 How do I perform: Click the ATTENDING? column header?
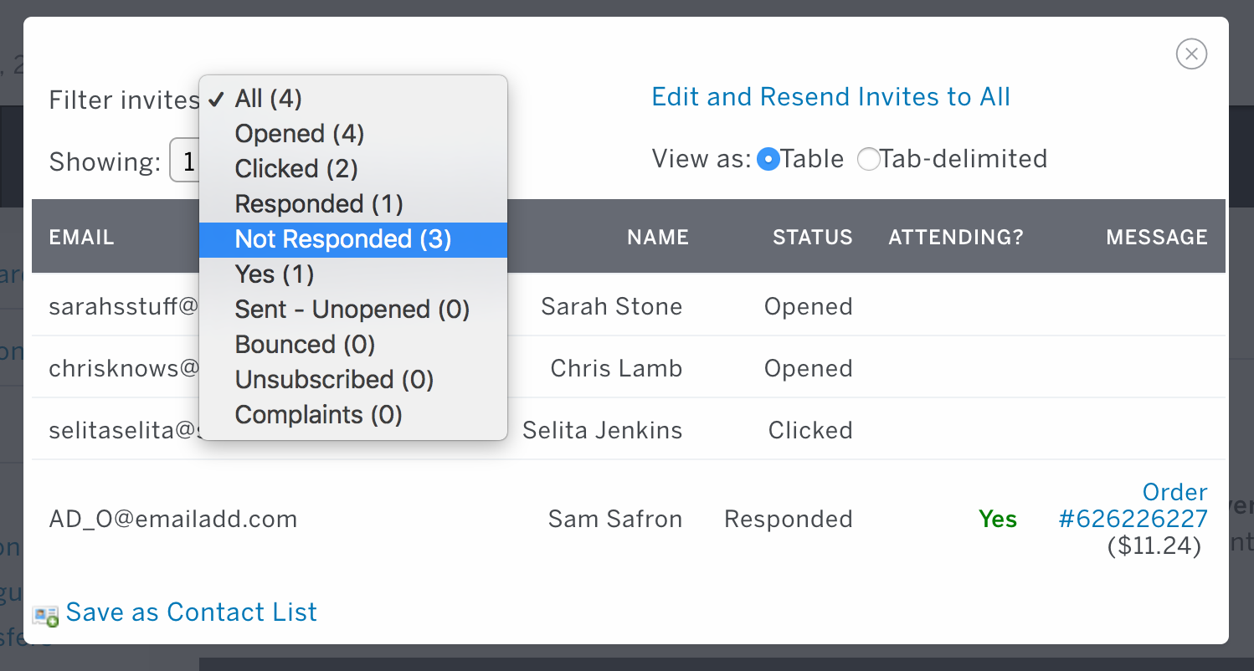tap(956, 238)
